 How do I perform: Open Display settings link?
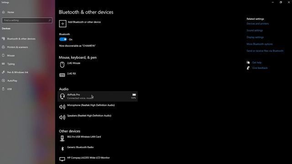pos(255,37)
